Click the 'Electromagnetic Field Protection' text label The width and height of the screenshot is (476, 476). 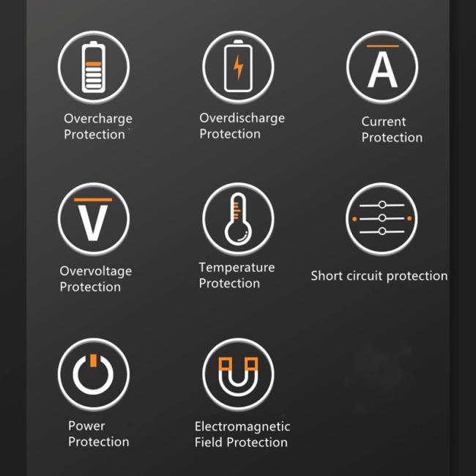pos(242,434)
